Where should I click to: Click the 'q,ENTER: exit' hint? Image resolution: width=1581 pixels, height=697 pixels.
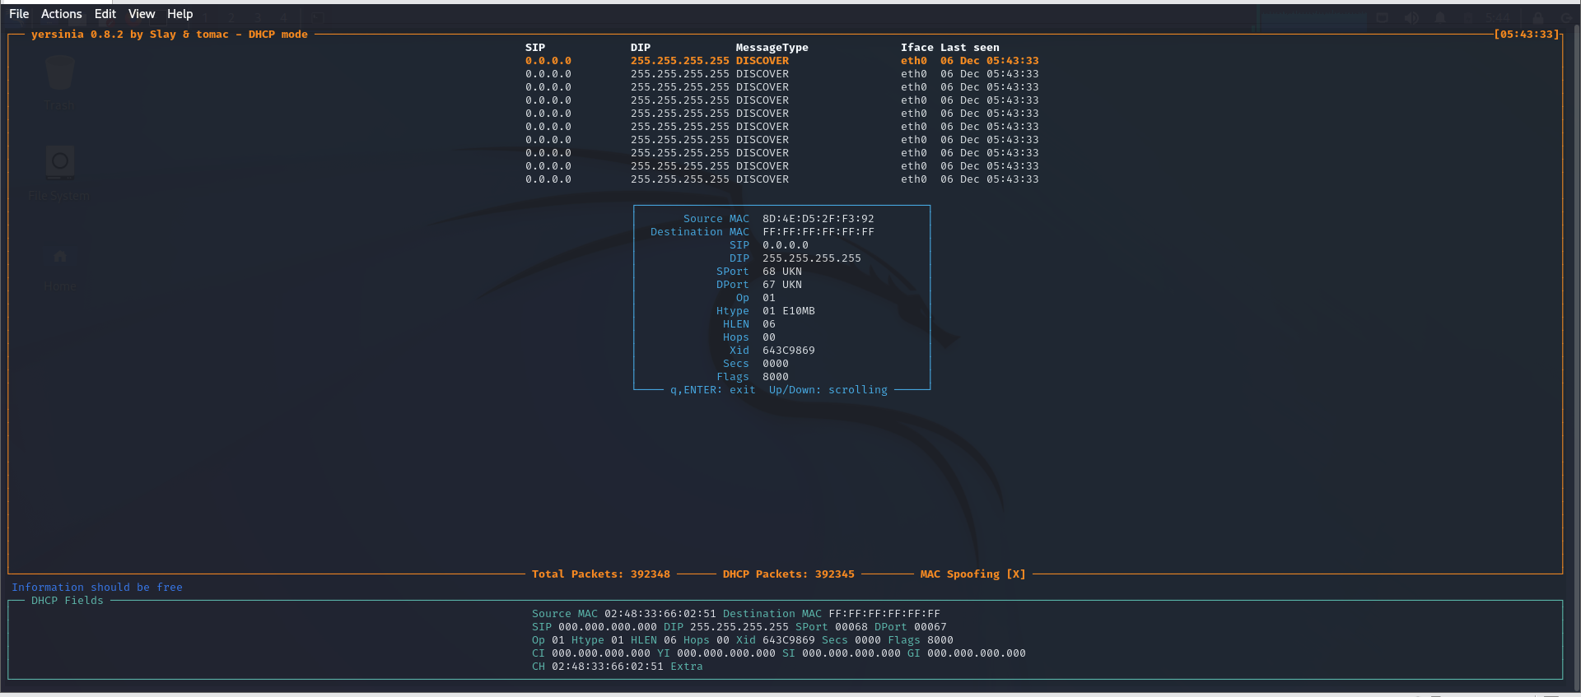(x=713, y=390)
